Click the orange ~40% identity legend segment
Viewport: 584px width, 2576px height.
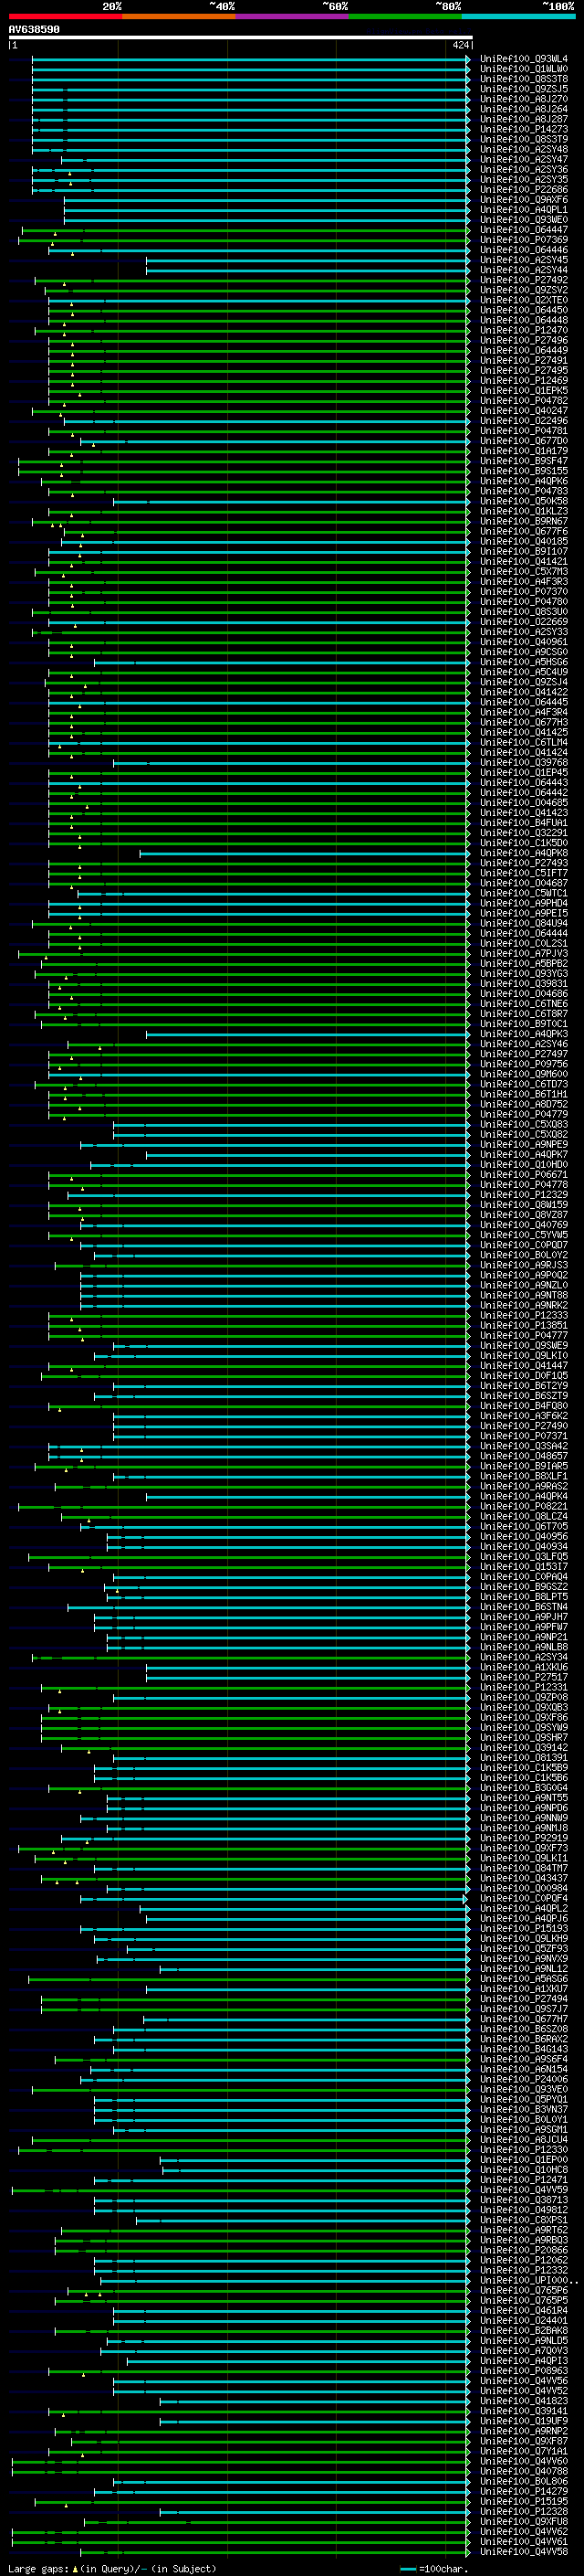point(179,16)
